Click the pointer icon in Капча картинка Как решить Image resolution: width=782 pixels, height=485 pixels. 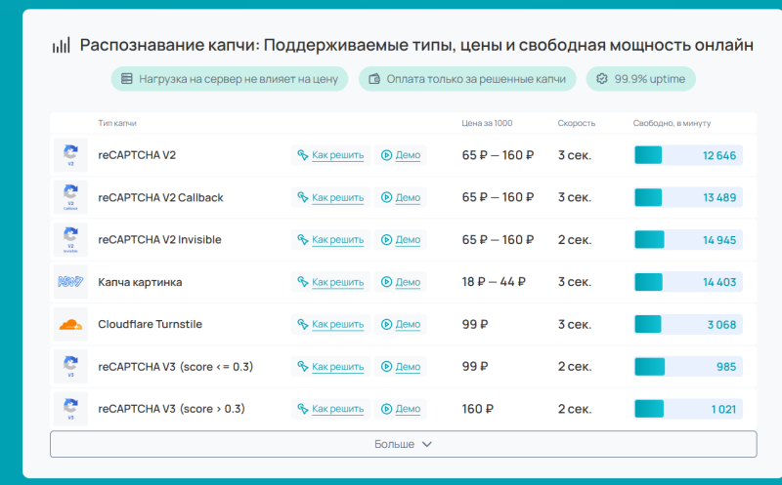[x=303, y=282]
